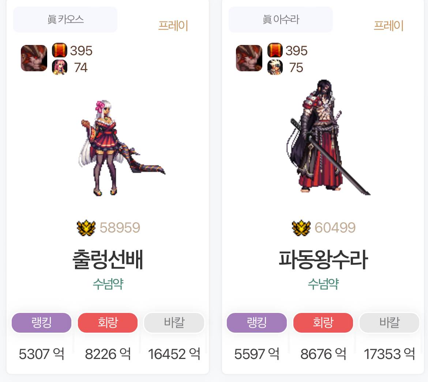Click the 眞 아수라 class label
Image resolution: width=428 pixels, height=382 pixels.
pyautogui.click(x=281, y=20)
